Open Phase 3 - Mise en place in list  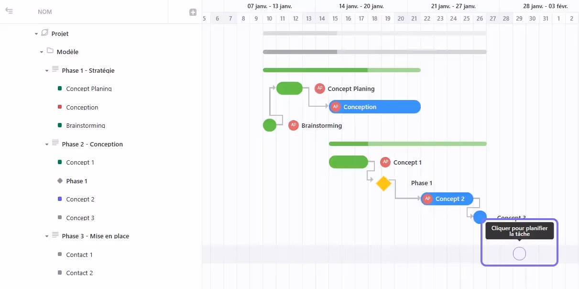96,236
